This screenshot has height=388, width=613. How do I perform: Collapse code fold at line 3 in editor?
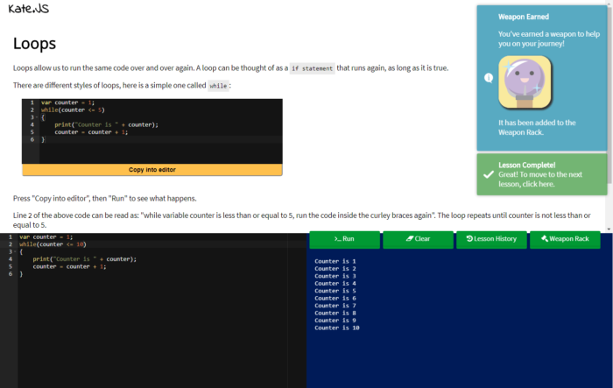[x=14, y=252]
